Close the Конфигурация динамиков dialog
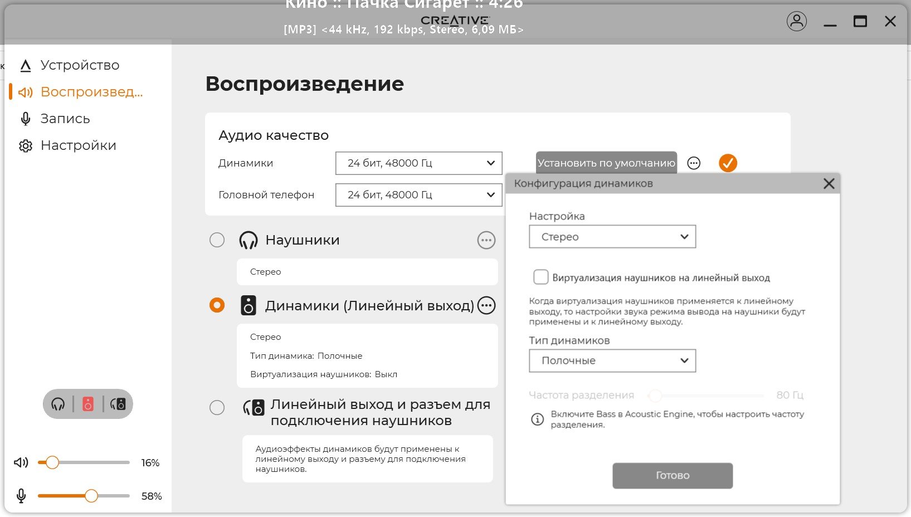The width and height of the screenshot is (911, 517). coord(829,183)
